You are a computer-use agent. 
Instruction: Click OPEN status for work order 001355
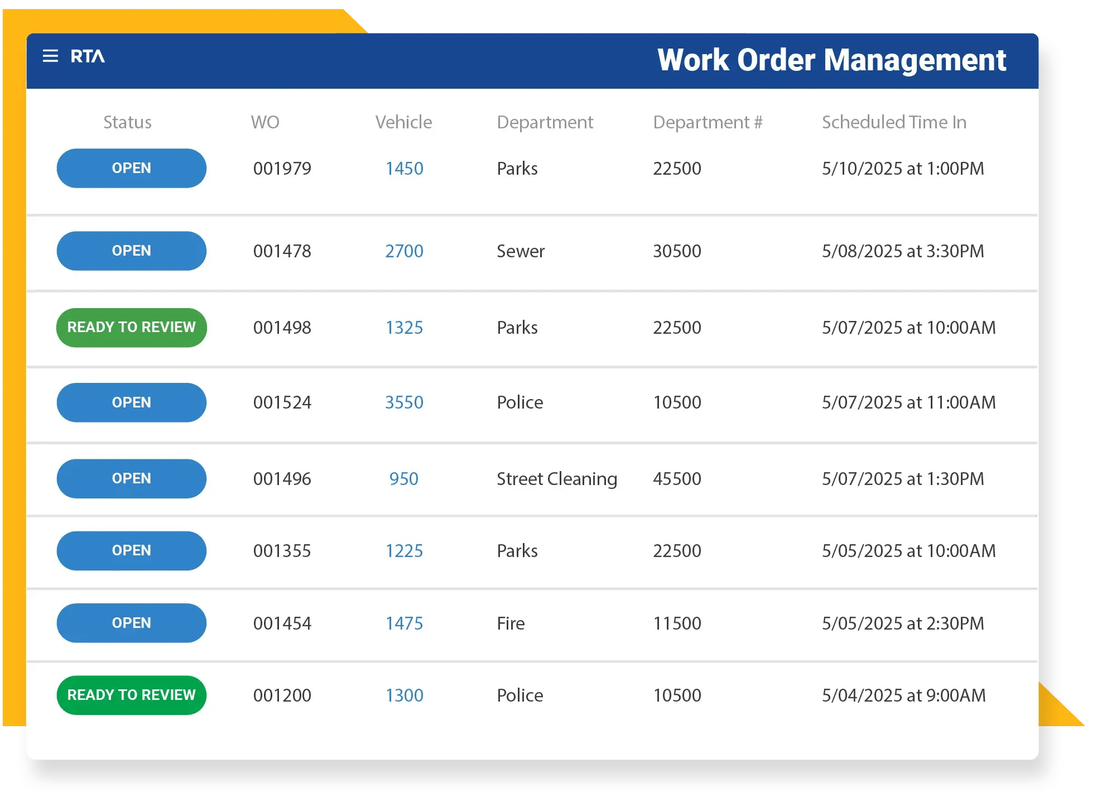(132, 550)
